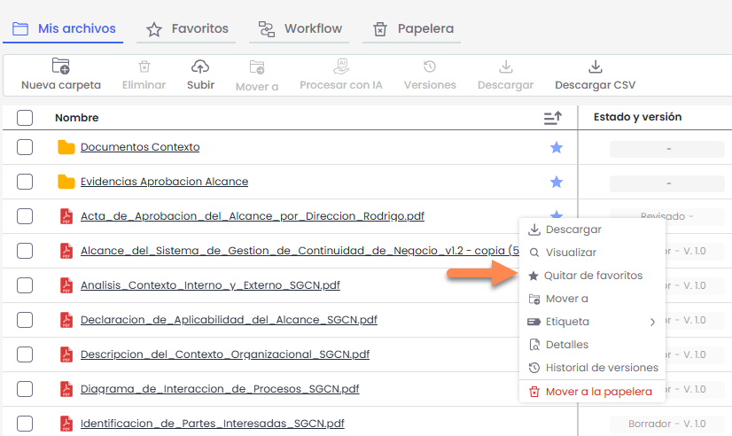
Task: Check the select-all checkbox in header
Action: [25, 118]
